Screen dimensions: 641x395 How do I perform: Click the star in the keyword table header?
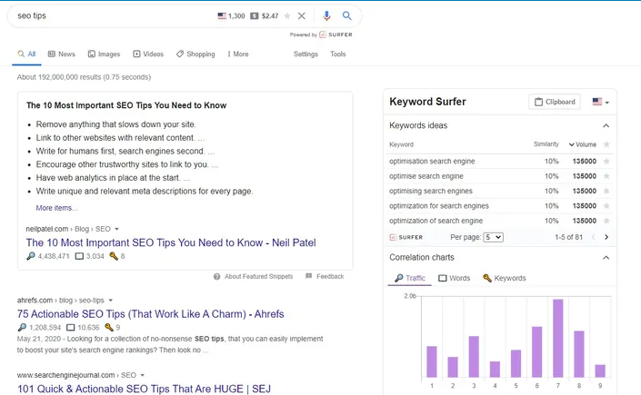(606, 144)
